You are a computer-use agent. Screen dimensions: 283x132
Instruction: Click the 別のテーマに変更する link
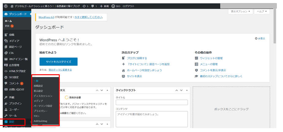tap(60, 70)
